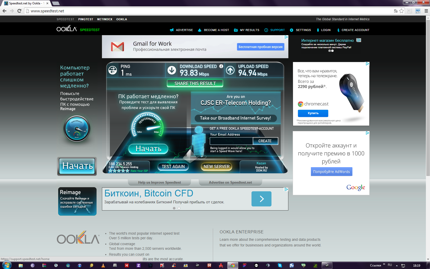
Task: Open the LOGIN link
Action: pos(323,30)
